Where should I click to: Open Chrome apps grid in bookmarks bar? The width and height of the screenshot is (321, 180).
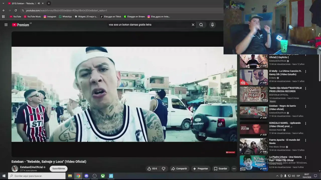(3, 16)
